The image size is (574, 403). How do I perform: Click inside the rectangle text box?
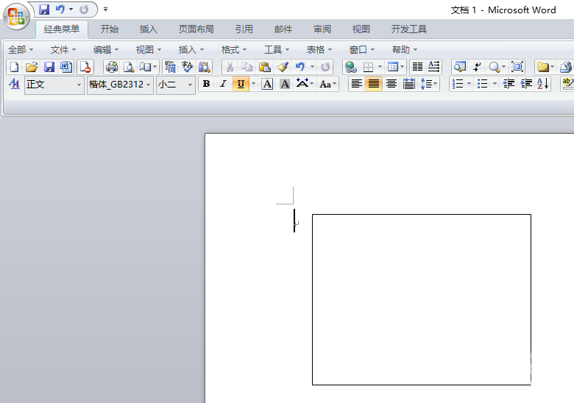coord(422,299)
